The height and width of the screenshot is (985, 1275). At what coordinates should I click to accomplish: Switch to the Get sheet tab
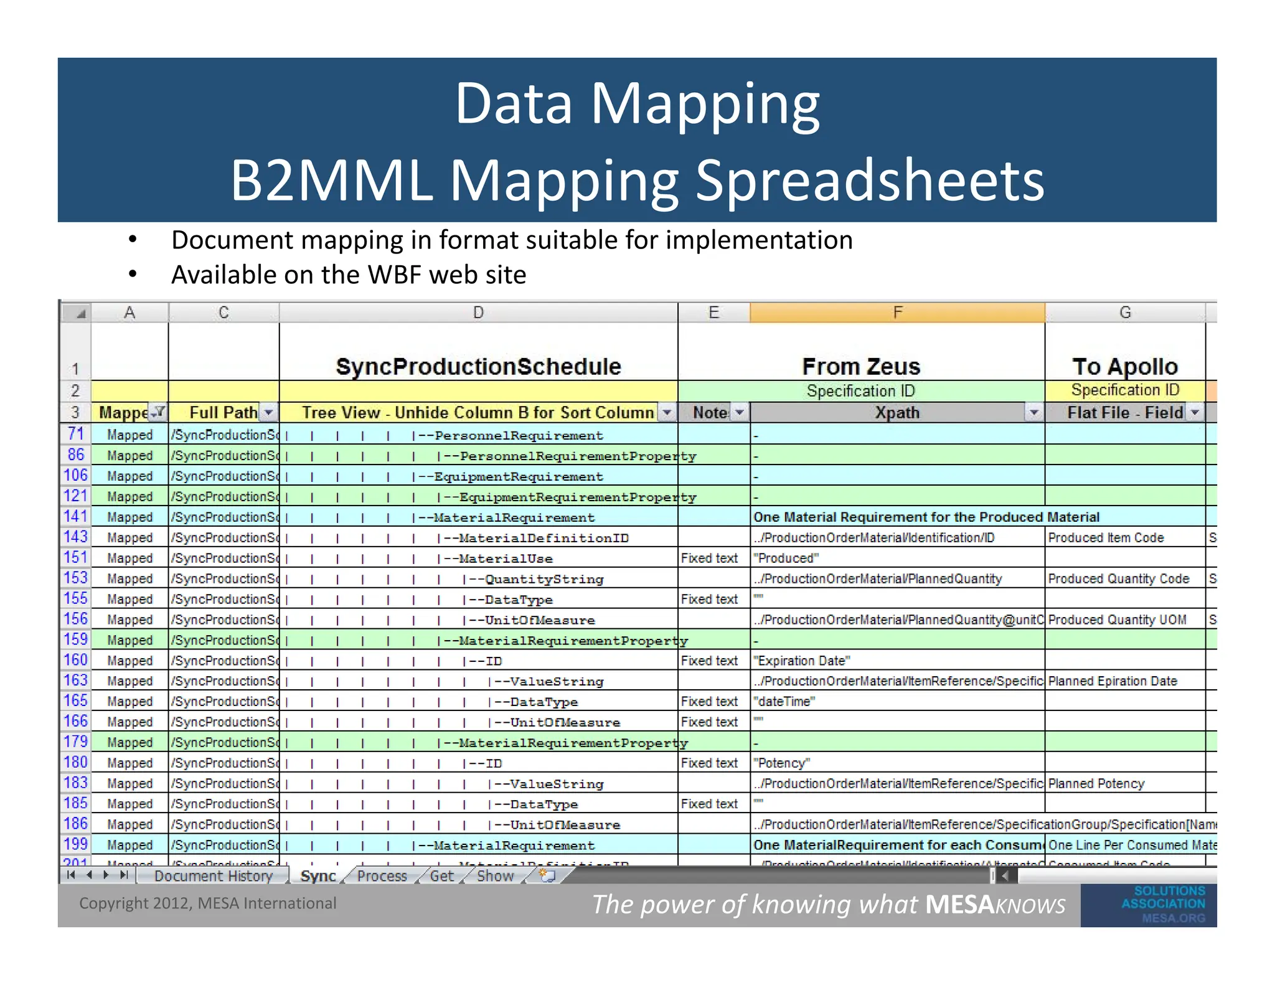442,875
